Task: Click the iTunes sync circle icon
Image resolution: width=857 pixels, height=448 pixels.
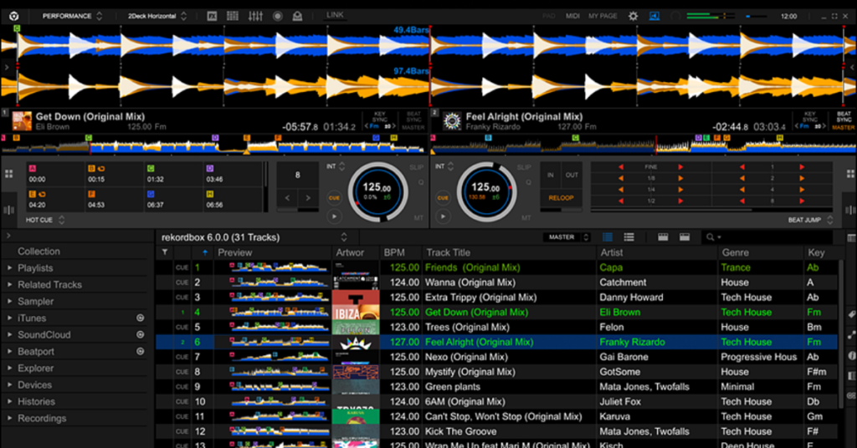Action: 141,318
